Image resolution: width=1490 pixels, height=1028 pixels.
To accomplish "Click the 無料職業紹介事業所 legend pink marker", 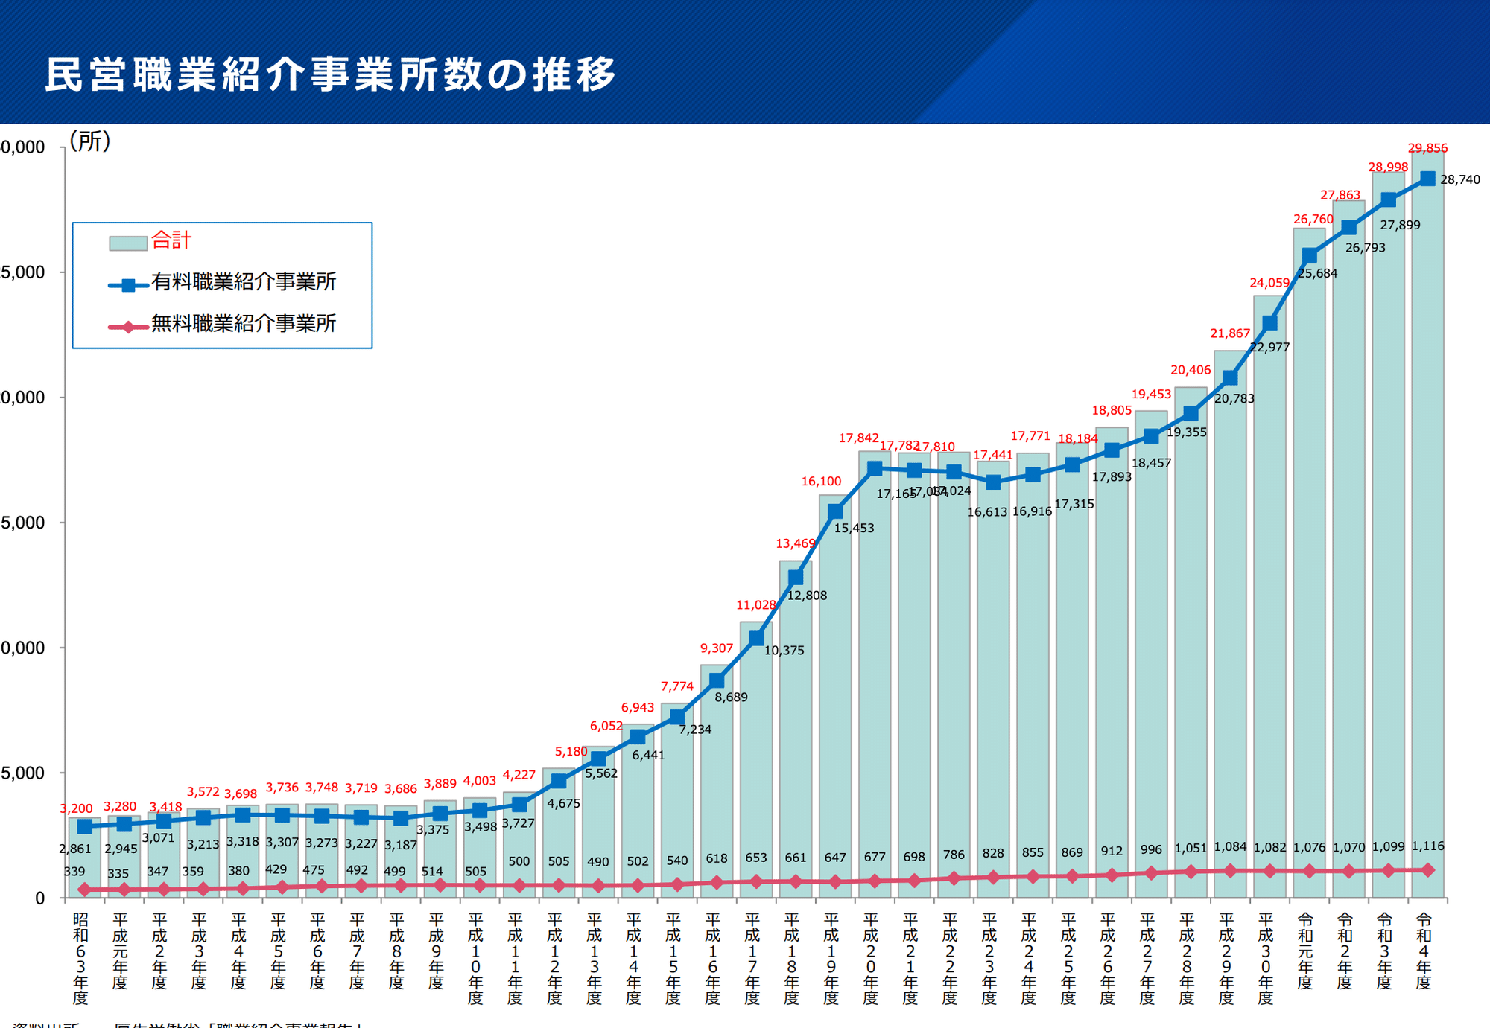I will 128,327.
